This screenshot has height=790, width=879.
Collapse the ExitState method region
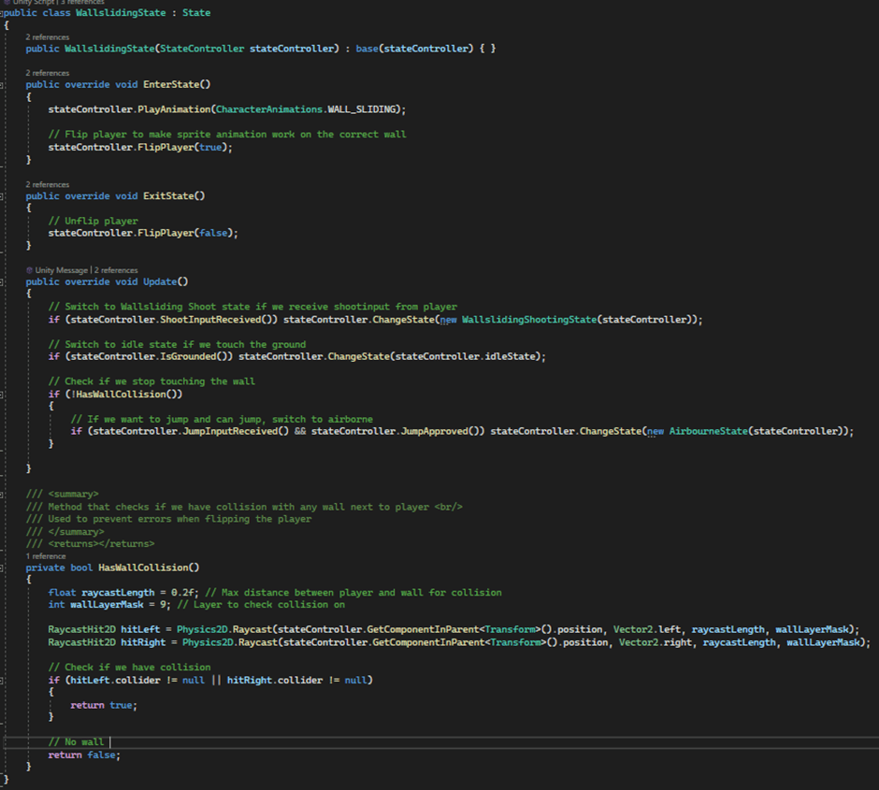tap(4, 196)
